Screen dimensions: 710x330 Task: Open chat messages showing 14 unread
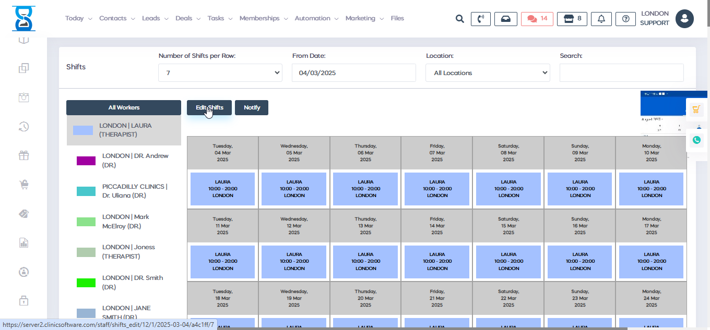tap(537, 19)
